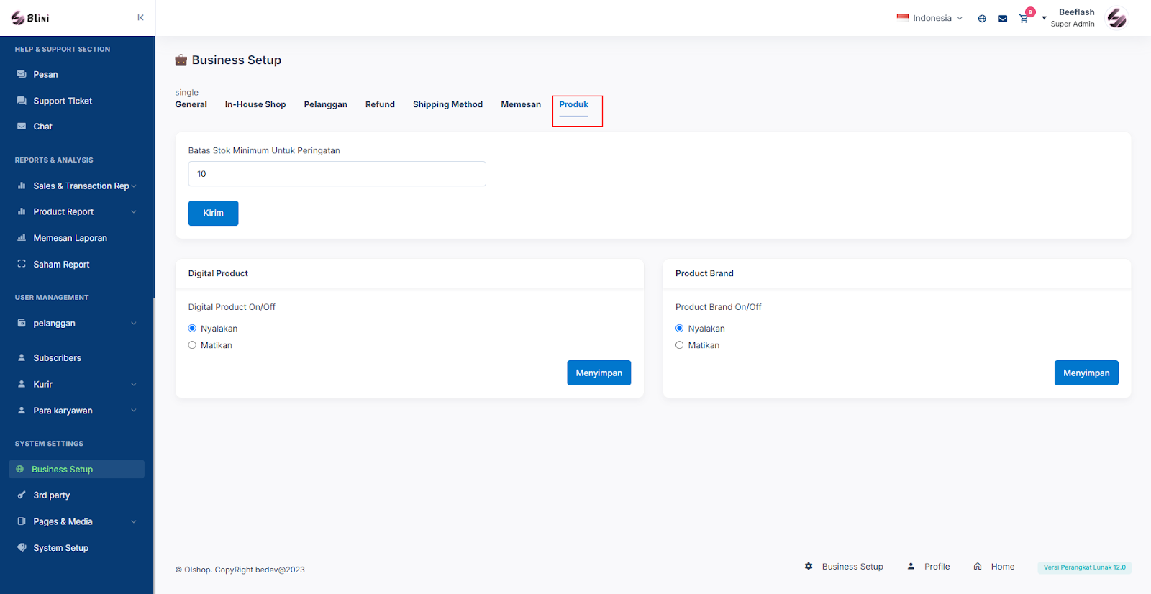This screenshot has width=1151, height=594.
Task: Switch to the Memesan tab
Action: pos(521,104)
